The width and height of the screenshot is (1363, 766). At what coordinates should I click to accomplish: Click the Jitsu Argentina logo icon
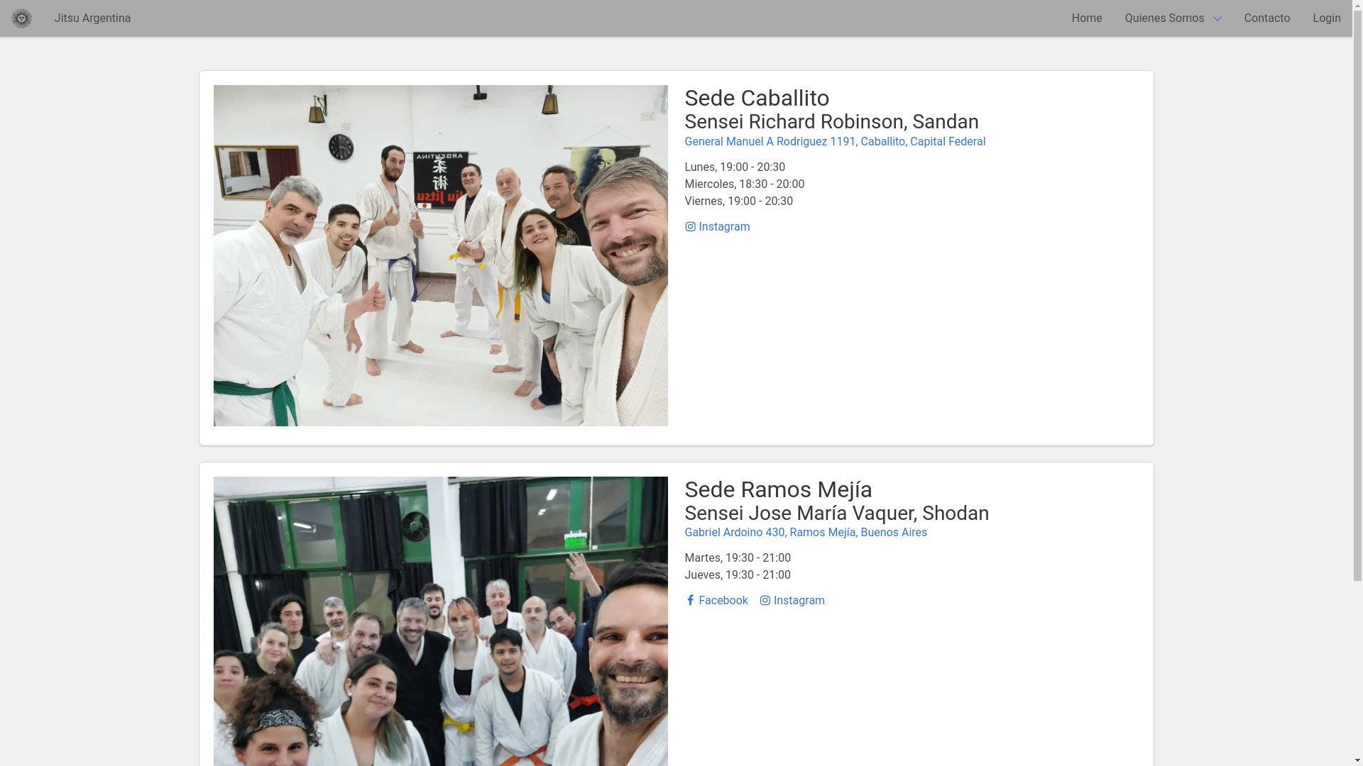point(21,18)
